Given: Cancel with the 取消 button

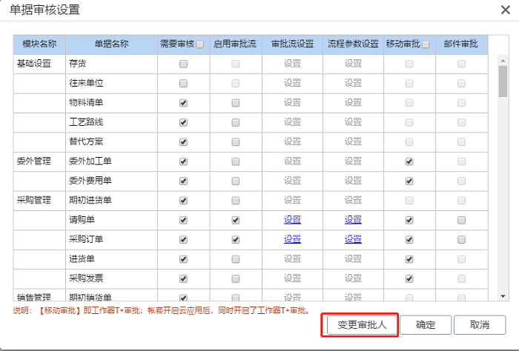Looking at the screenshot, I should click(480, 325).
